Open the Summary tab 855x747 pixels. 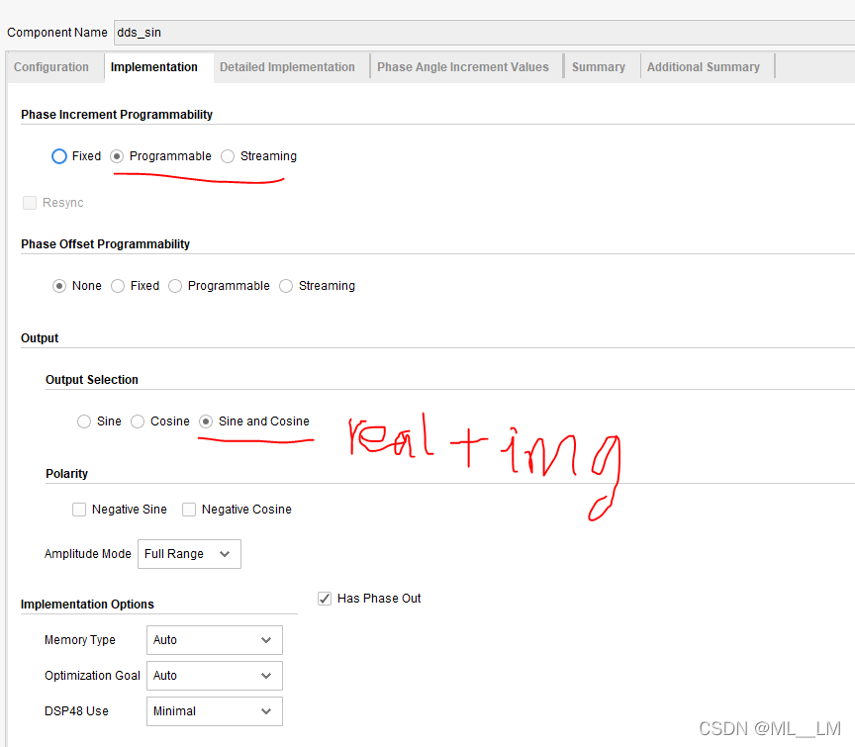coord(598,67)
